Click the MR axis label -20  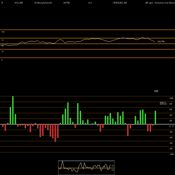point(171,132)
